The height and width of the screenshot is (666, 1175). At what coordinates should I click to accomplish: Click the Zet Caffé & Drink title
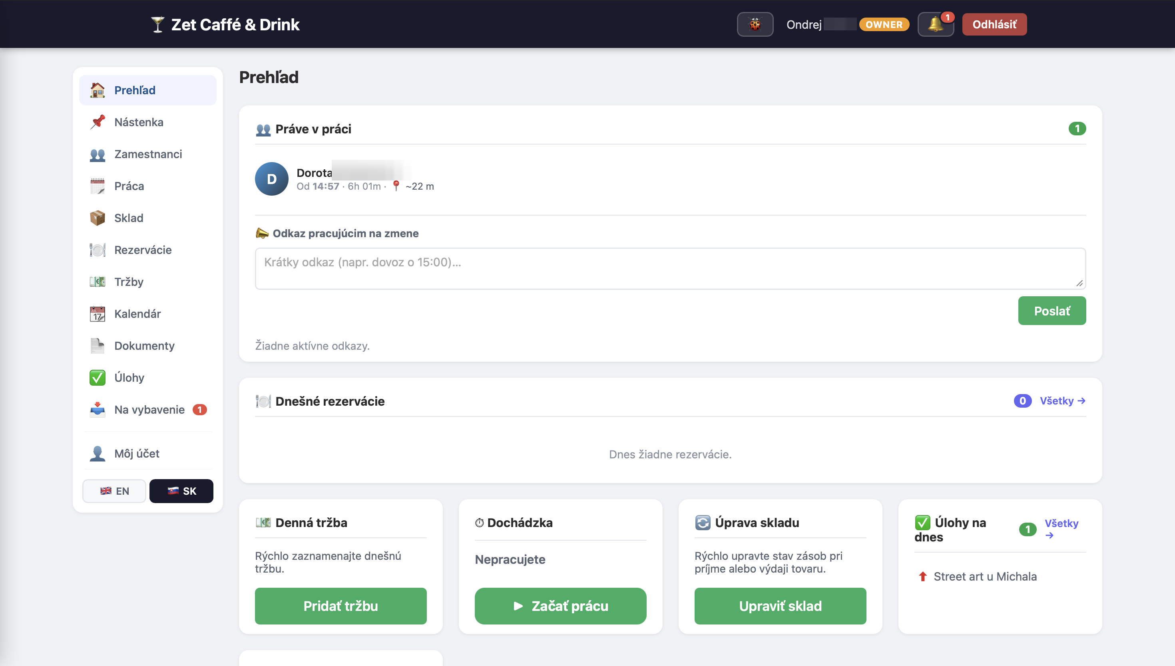[235, 25]
